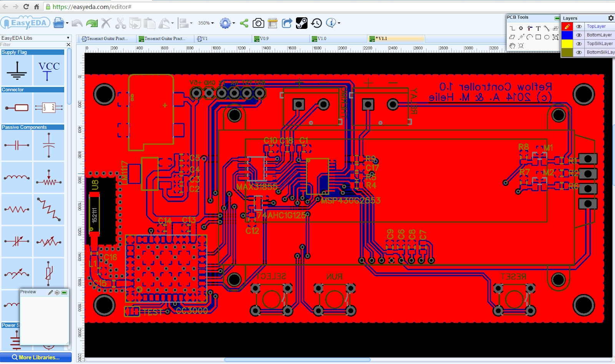
Task: Expand the EasyEDA Libs dropdown
Action: [x=68, y=38]
